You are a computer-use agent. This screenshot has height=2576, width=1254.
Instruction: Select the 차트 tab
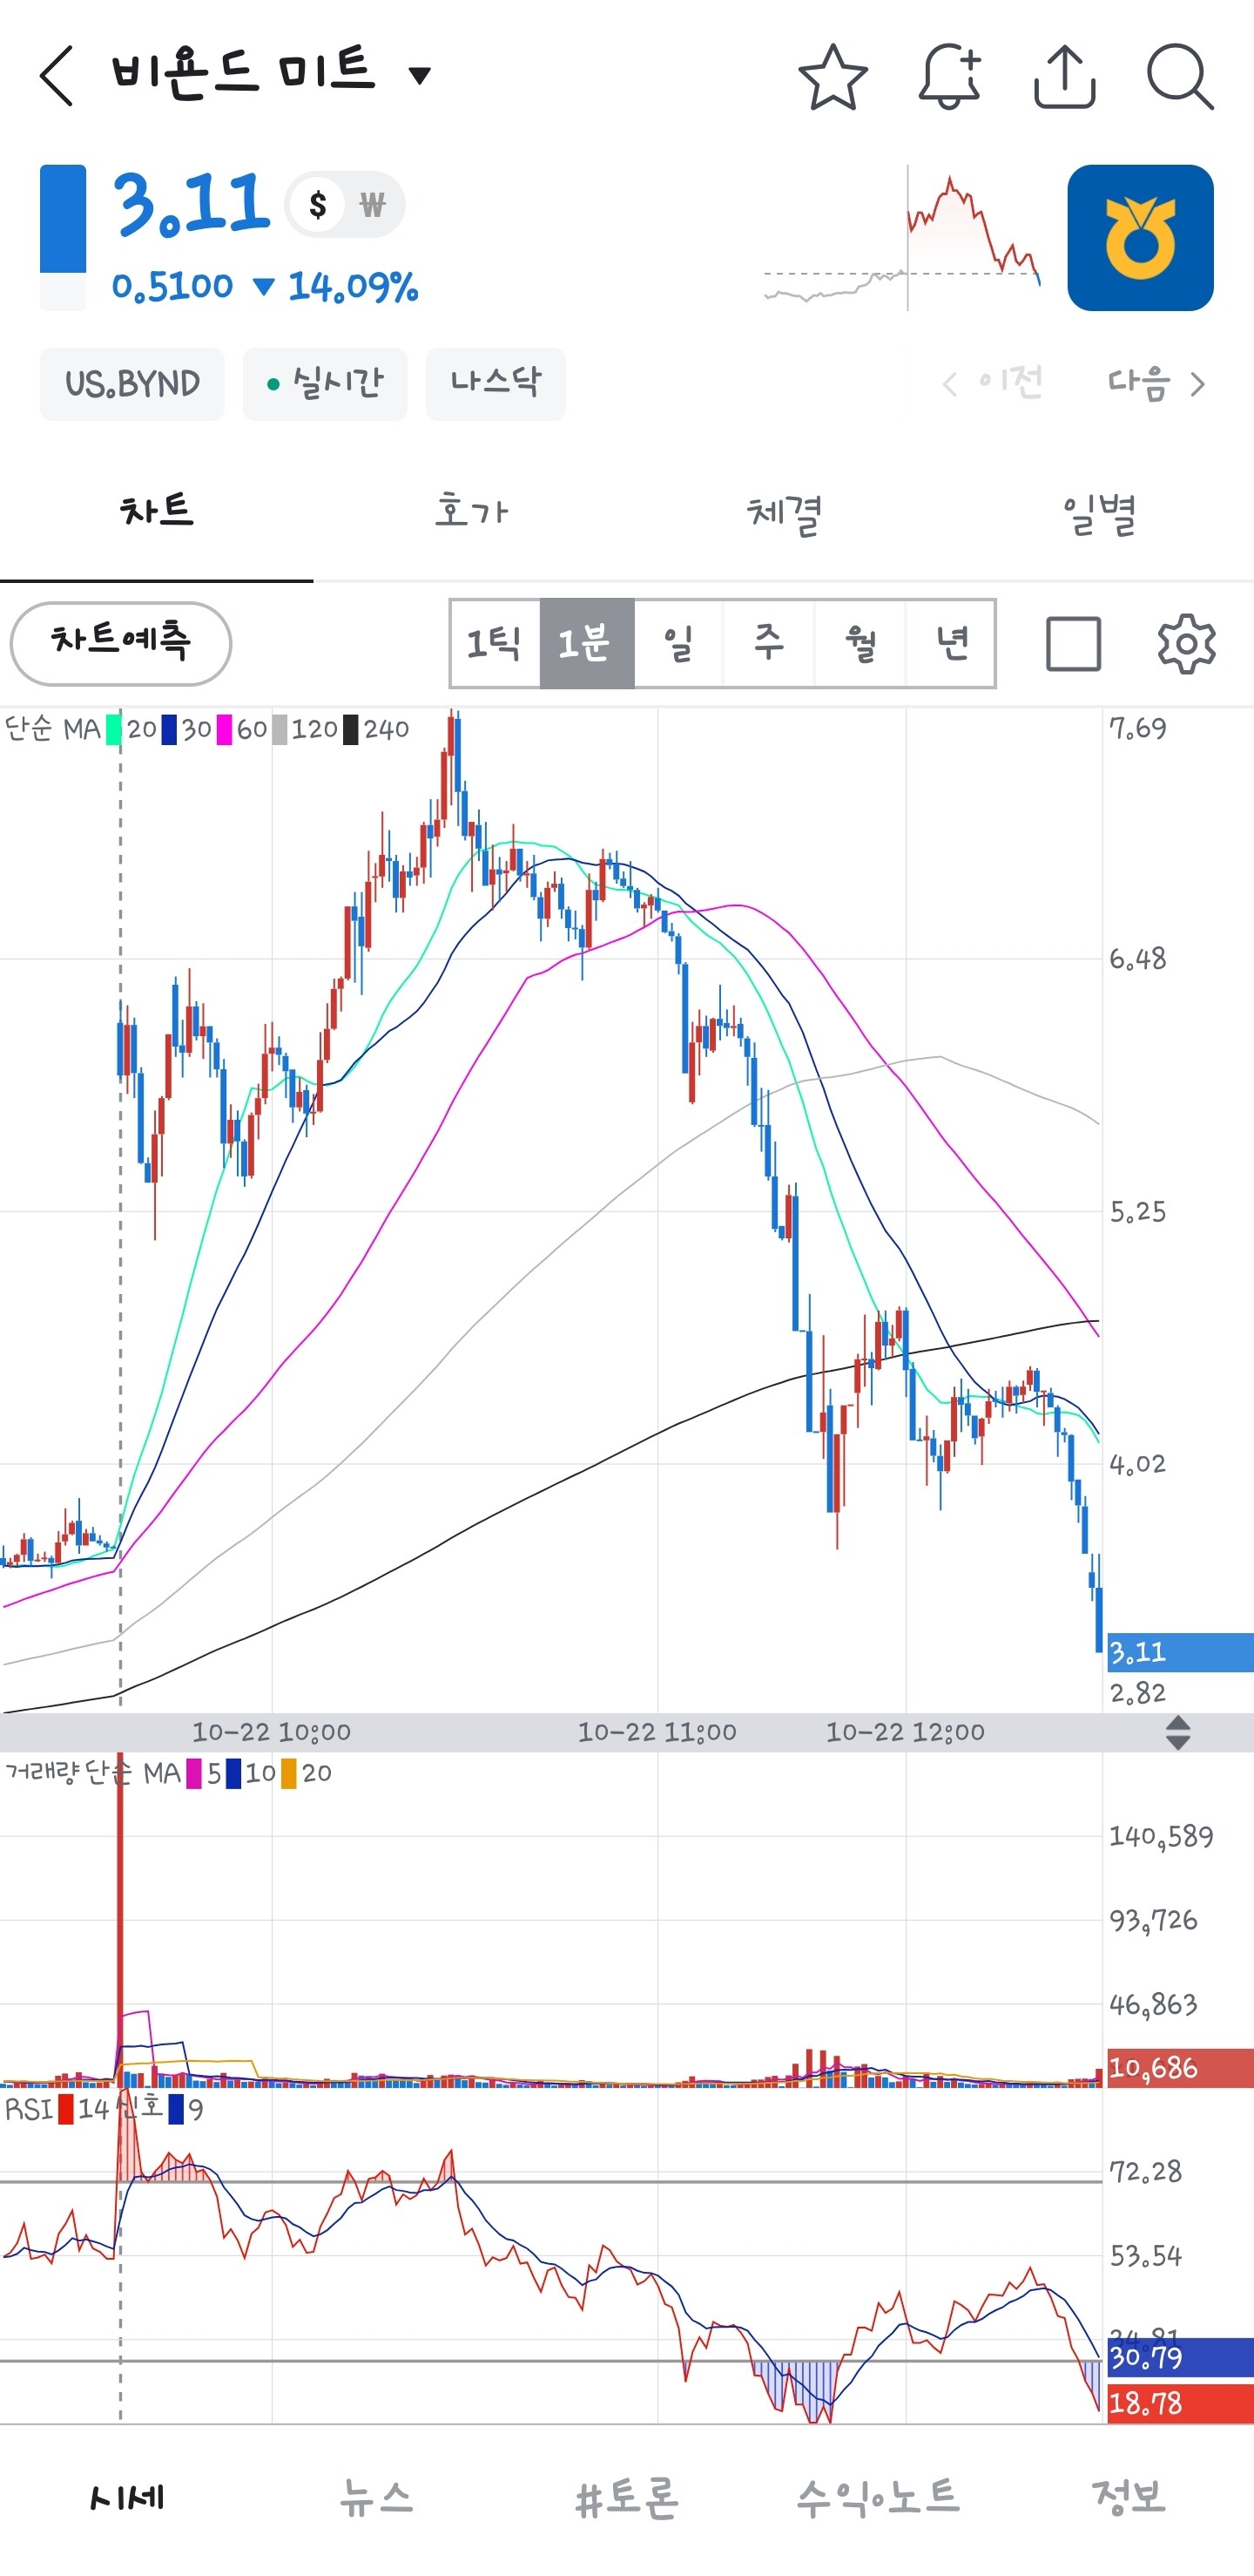[157, 512]
